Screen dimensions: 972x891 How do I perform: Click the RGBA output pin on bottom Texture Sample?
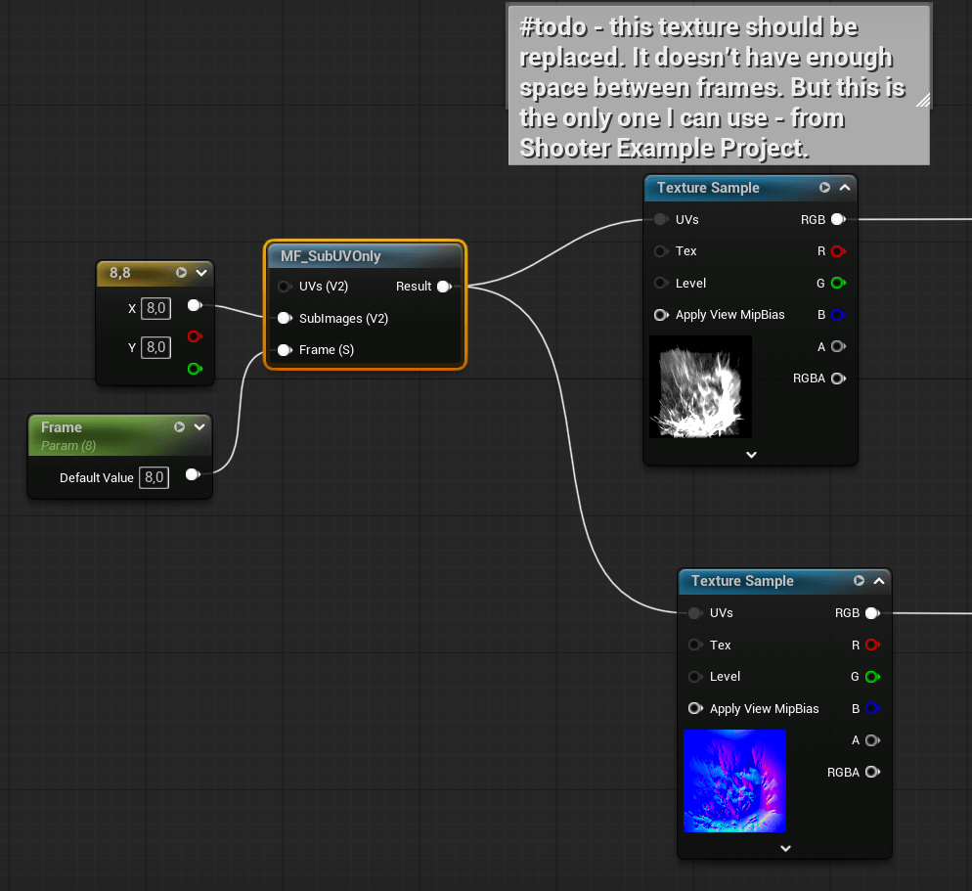[871, 772]
